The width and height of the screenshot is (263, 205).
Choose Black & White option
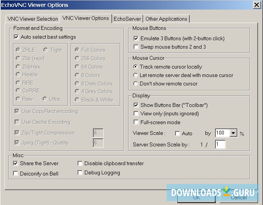(x=77, y=100)
